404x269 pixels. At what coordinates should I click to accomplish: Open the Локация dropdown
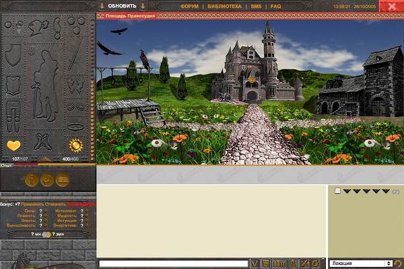tap(361, 264)
